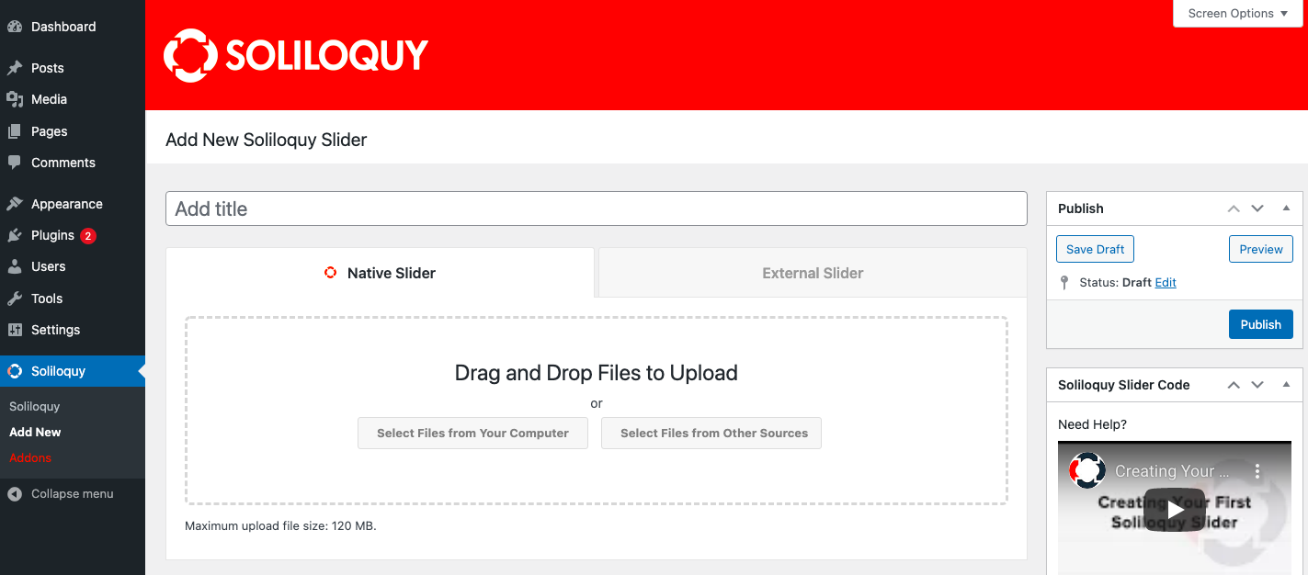
Task: Select Add New in Soliloquy submenu
Action: pyautogui.click(x=35, y=432)
